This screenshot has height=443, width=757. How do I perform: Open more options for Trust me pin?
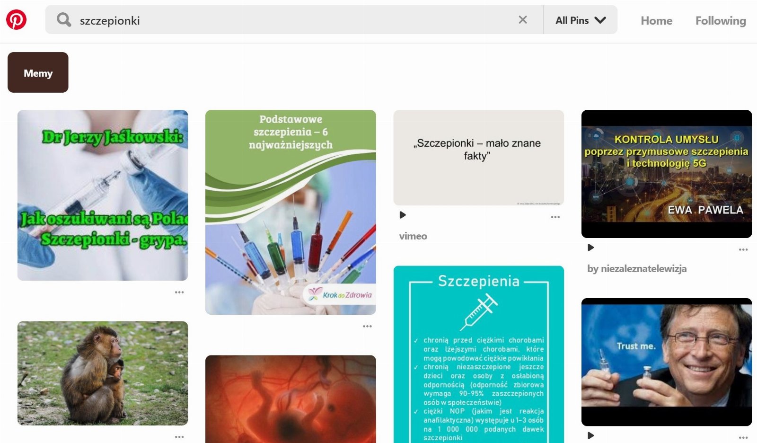[743, 437]
